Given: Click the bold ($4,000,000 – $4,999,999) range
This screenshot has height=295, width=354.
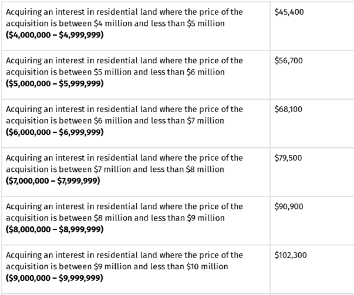Looking at the screenshot, I should pyautogui.click(x=55, y=34).
